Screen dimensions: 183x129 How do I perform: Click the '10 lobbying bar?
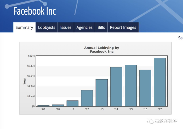pos(58,105)
